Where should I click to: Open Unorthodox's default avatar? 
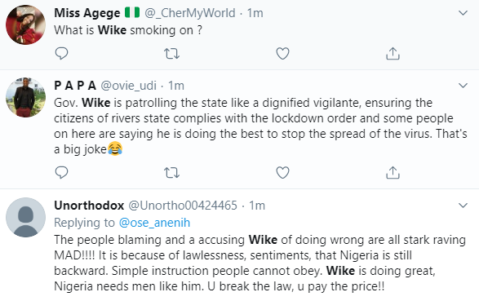(x=25, y=217)
